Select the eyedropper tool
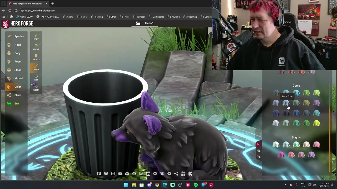 (259, 157)
